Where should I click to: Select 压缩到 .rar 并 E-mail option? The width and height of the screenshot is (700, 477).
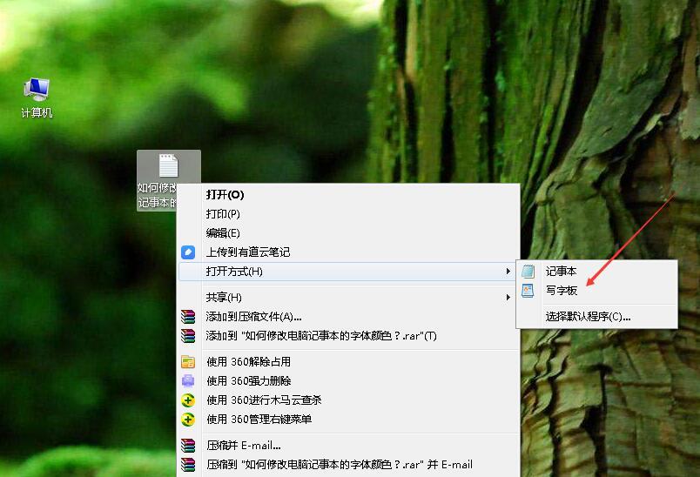[x=339, y=465]
